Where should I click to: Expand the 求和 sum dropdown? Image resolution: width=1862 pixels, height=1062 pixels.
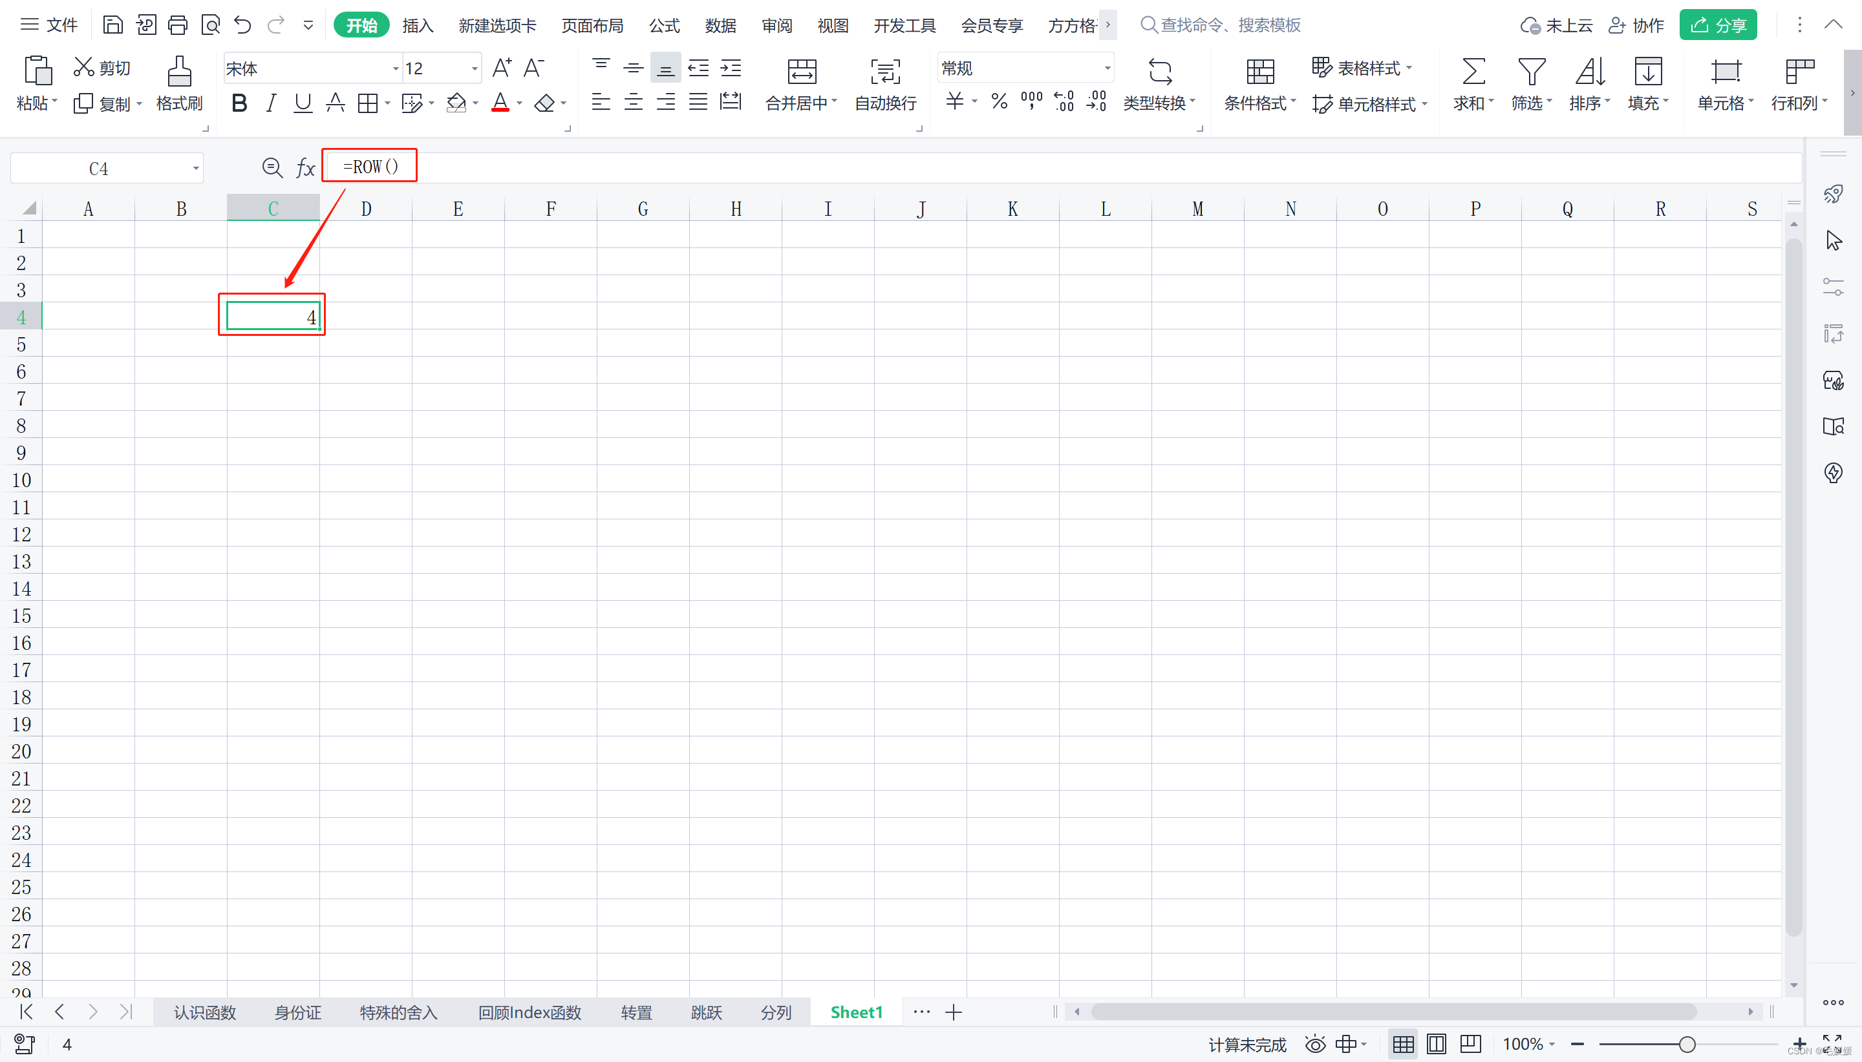(x=1491, y=102)
